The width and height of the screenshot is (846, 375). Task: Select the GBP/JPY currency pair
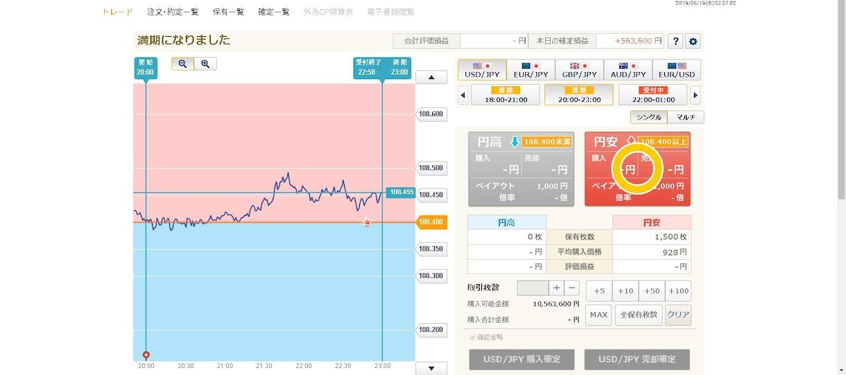579,70
